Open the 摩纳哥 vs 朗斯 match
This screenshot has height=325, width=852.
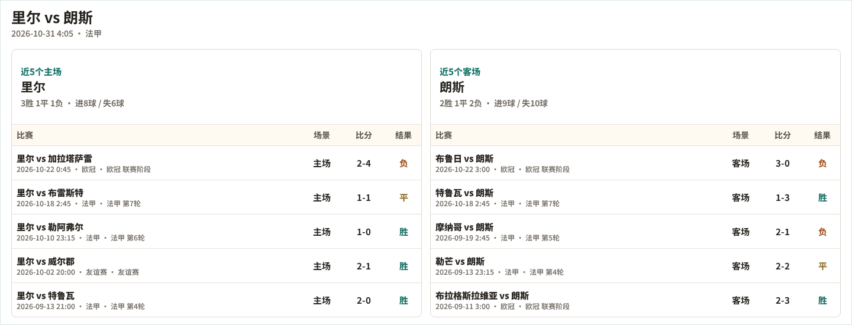tap(635, 232)
